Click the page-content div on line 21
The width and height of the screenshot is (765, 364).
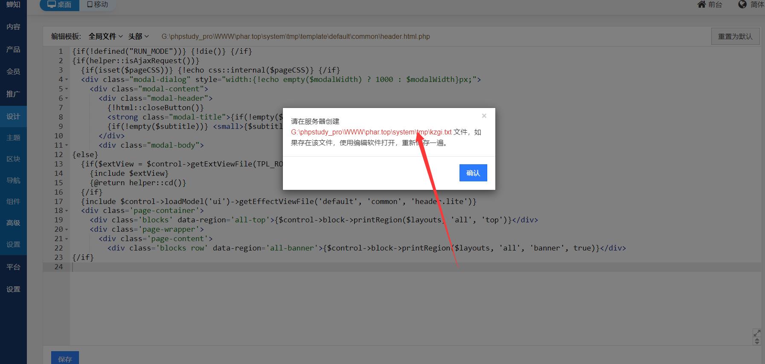point(156,239)
